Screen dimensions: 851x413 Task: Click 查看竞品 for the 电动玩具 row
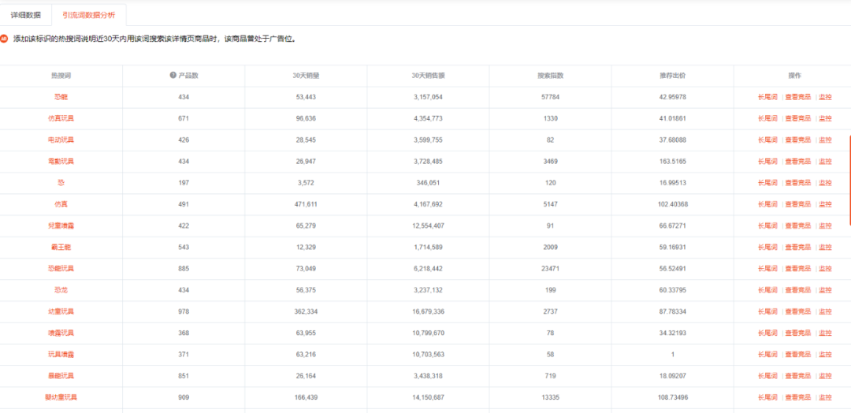coord(797,140)
